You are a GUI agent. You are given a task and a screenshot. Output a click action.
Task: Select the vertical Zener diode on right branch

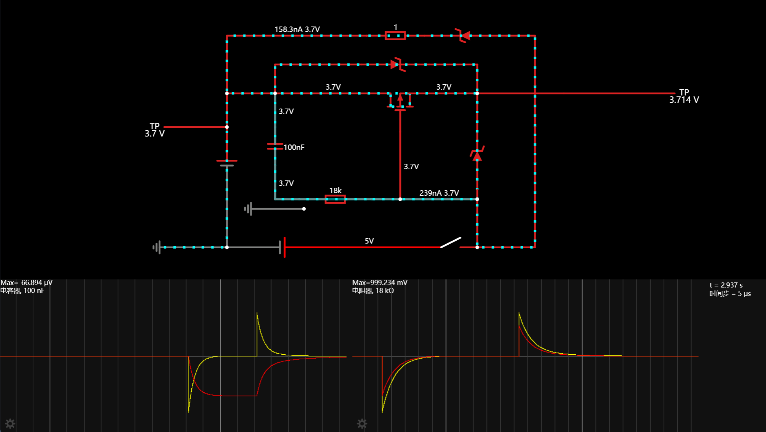point(477,154)
